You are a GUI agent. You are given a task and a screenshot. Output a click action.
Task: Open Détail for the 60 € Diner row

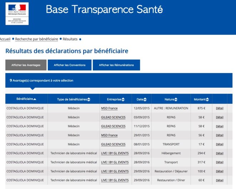tap(220, 180)
